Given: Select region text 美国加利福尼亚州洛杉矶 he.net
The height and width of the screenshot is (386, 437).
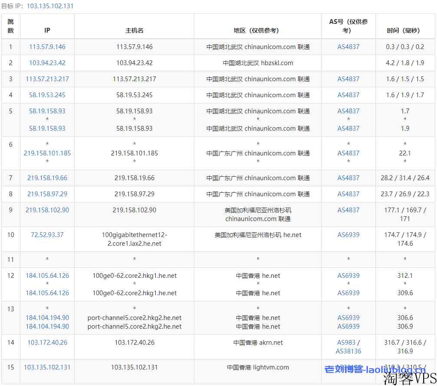Looking at the screenshot, I should pos(258,235).
